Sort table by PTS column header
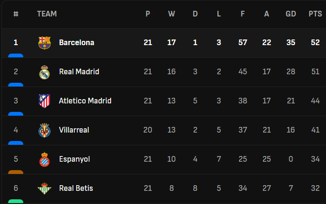The height and width of the screenshot is (204, 326). click(x=315, y=14)
